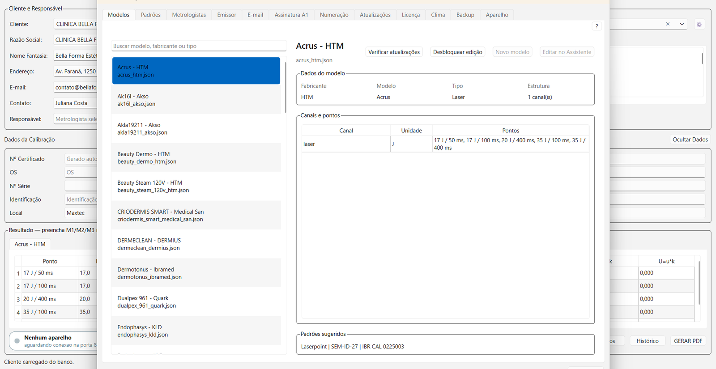Select the Beauty Steam 120V - HTM model
This screenshot has height=369, width=716.
[196, 187]
